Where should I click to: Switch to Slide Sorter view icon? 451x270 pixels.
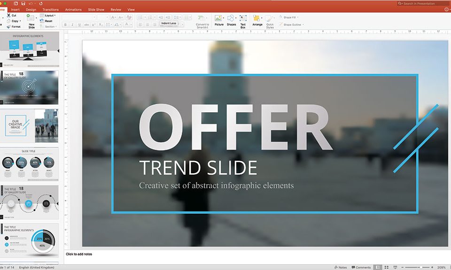click(x=387, y=267)
